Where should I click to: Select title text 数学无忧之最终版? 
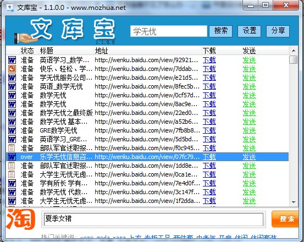(x=66, y=113)
